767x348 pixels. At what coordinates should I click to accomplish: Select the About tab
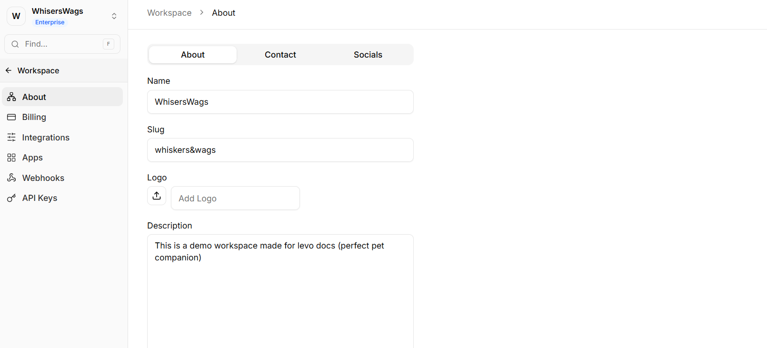click(192, 55)
